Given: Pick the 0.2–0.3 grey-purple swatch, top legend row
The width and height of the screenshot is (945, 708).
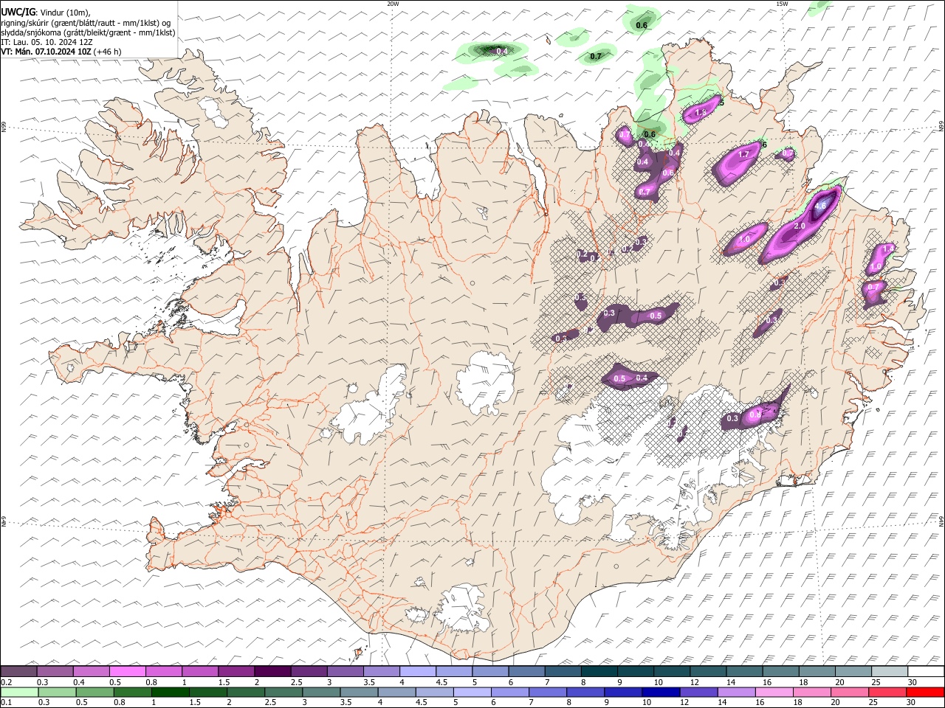Looking at the screenshot, I should click(x=18, y=672).
